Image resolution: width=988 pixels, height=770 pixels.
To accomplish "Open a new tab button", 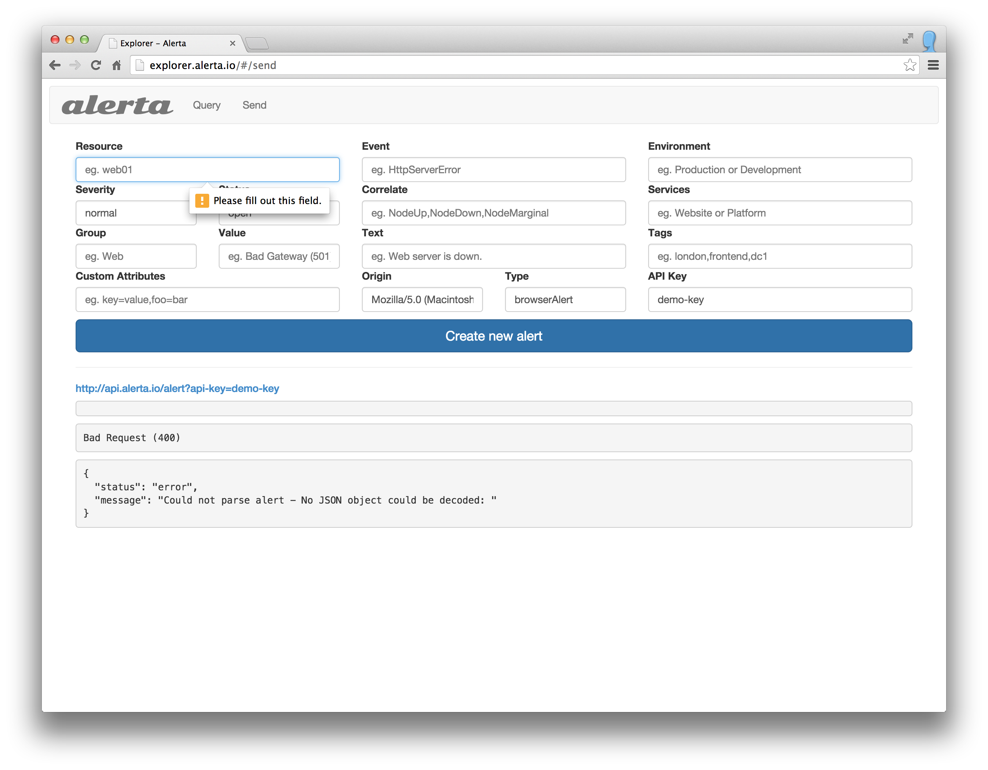I will point(257,43).
